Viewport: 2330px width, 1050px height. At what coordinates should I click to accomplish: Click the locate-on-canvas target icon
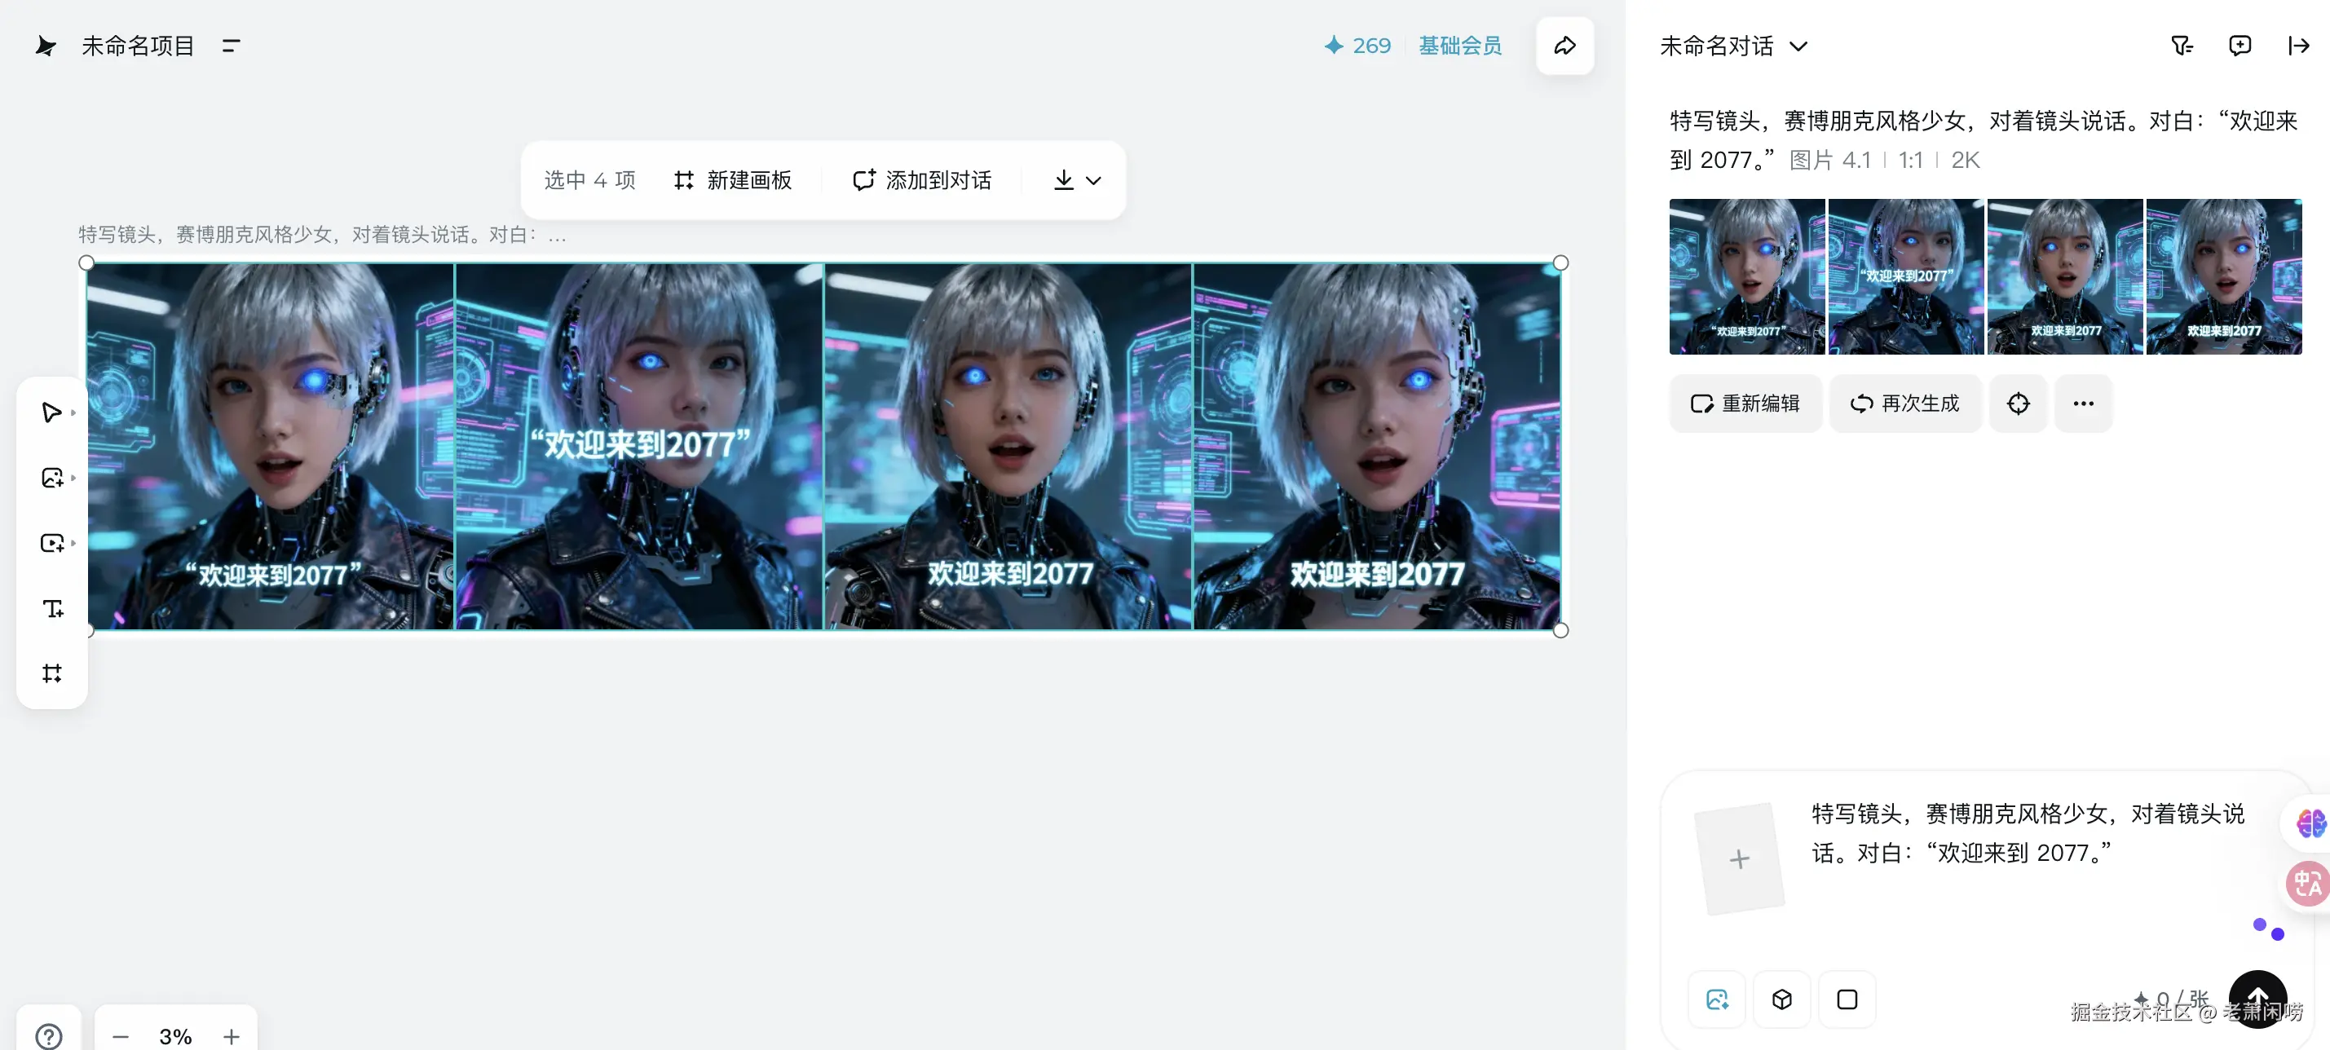point(2018,404)
